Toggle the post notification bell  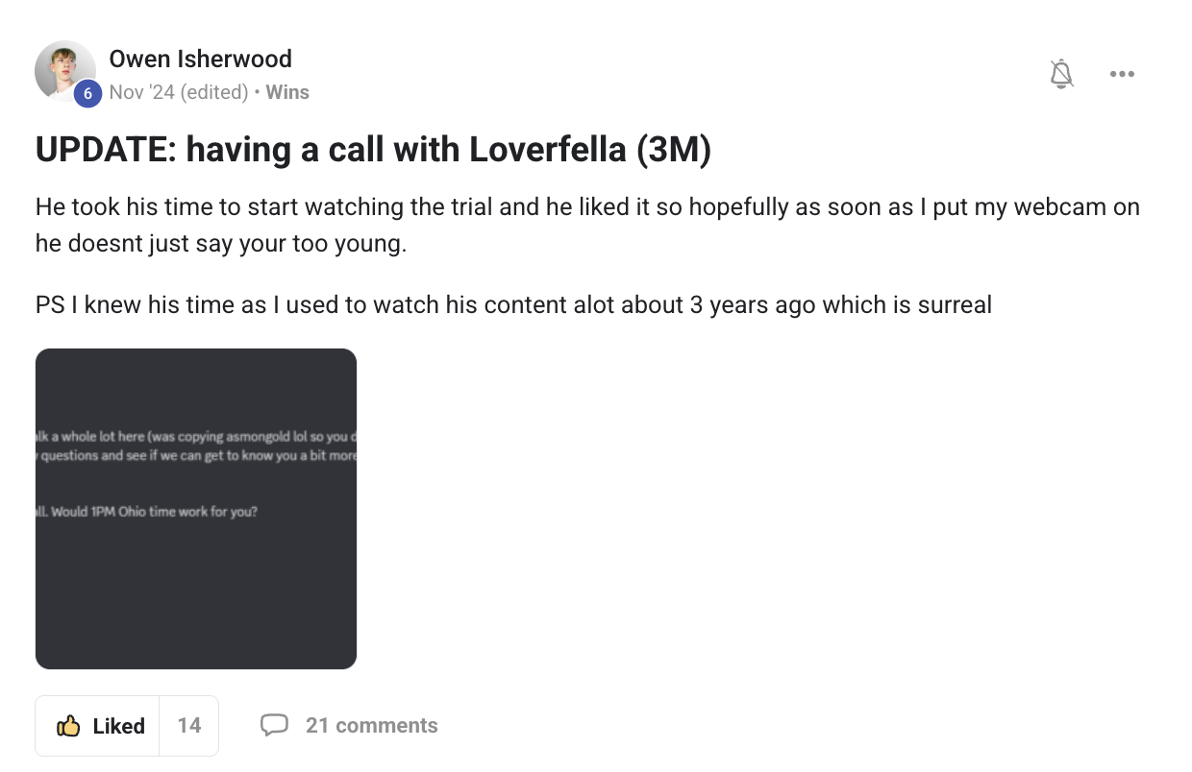pyautogui.click(x=1061, y=74)
